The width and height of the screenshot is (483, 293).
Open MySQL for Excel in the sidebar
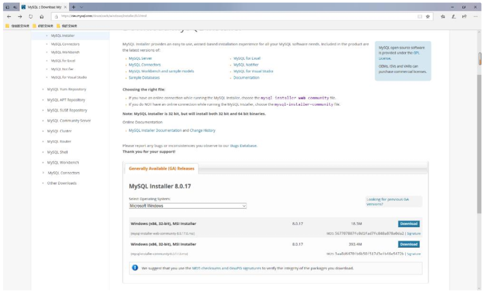pyautogui.click(x=63, y=61)
